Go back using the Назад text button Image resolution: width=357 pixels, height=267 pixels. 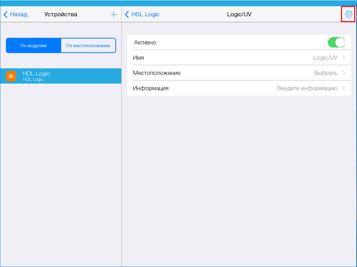(x=19, y=15)
